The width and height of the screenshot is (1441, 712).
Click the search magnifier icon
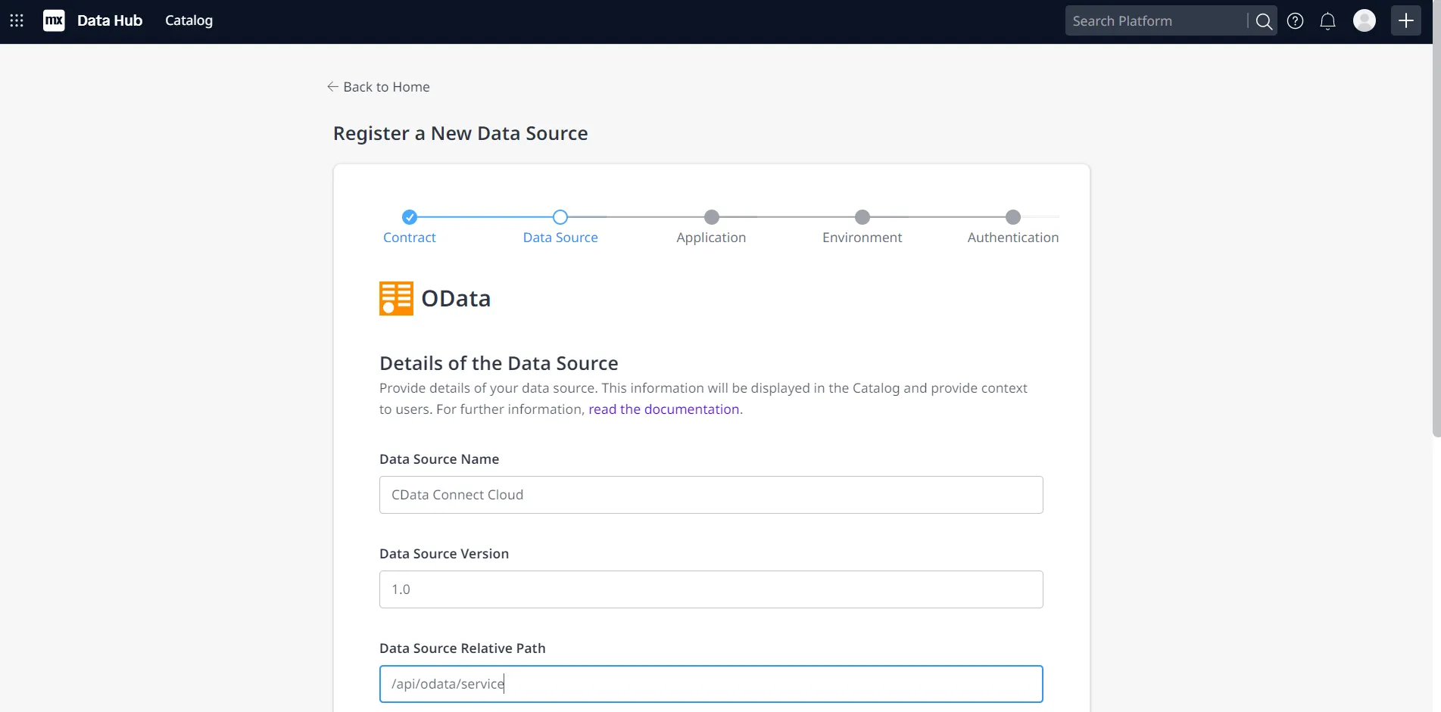coord(1263,21)
